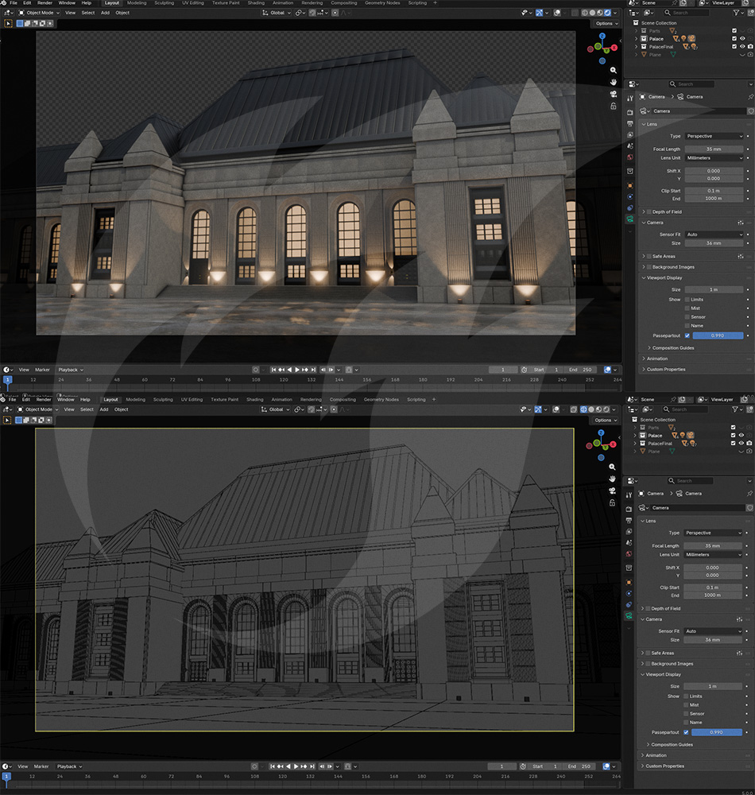Select solid shading mode in top window
The image size is (755, 795).
click(x=592, y=13)
